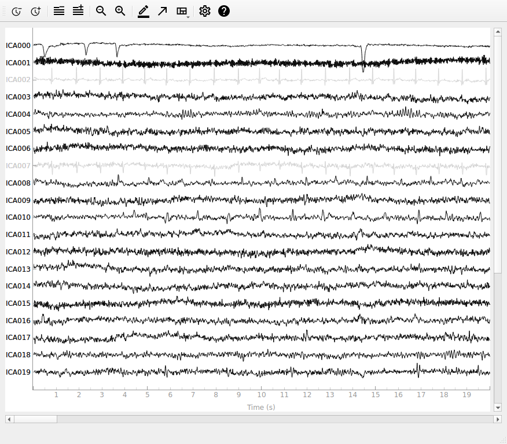Toggle exclusion of ICA003 label
This screenshot has height=444, width=507.
(x=18, y=97)
